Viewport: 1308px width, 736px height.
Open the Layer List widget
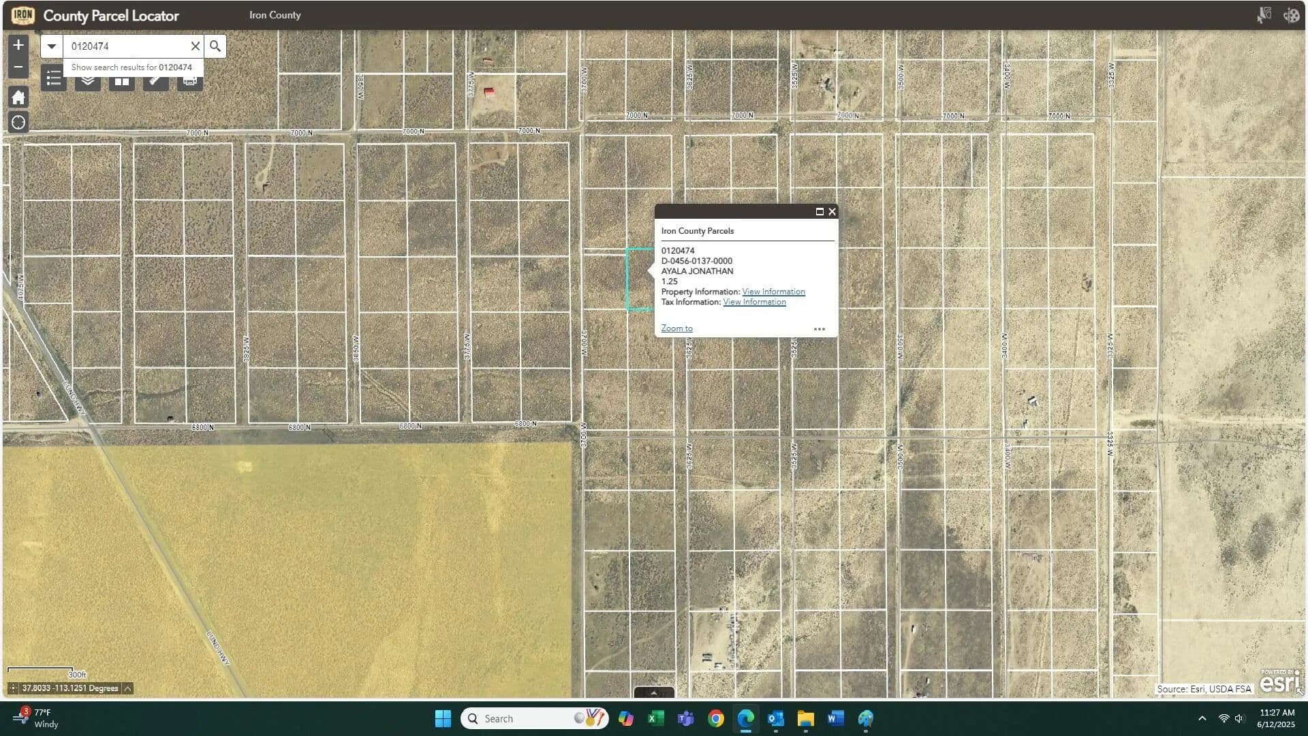point(88,82)
